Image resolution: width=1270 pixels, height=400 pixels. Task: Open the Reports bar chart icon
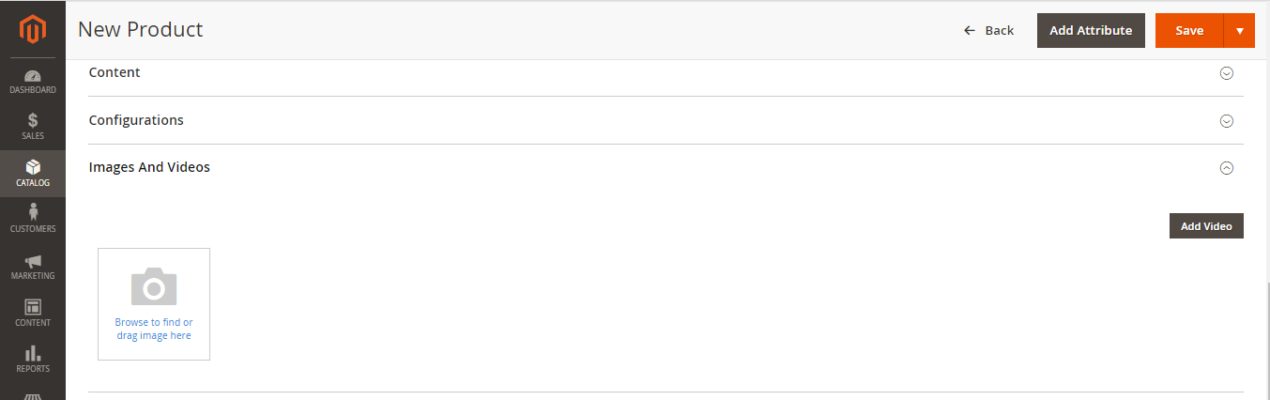click(x=33, y=353)
